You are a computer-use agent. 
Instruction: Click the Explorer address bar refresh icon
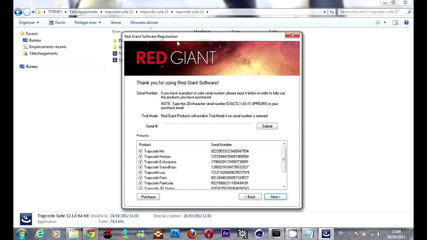[332, 12]
